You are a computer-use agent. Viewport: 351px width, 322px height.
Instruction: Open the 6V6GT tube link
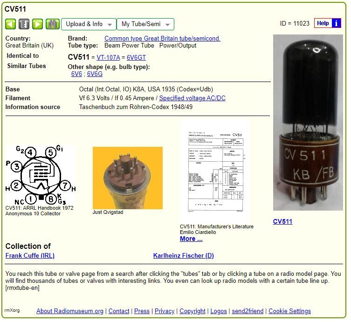point(136,57)
